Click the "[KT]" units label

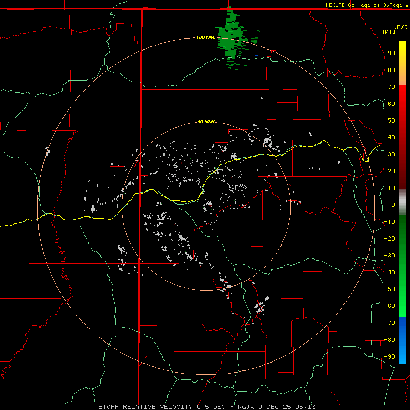point(389,31)
